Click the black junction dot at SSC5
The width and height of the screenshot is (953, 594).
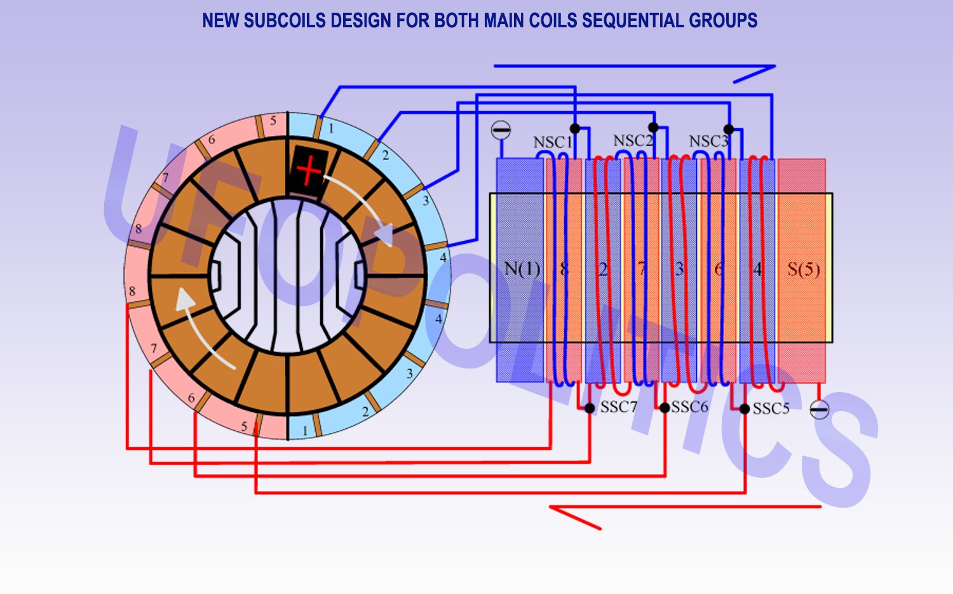[745, 408]
